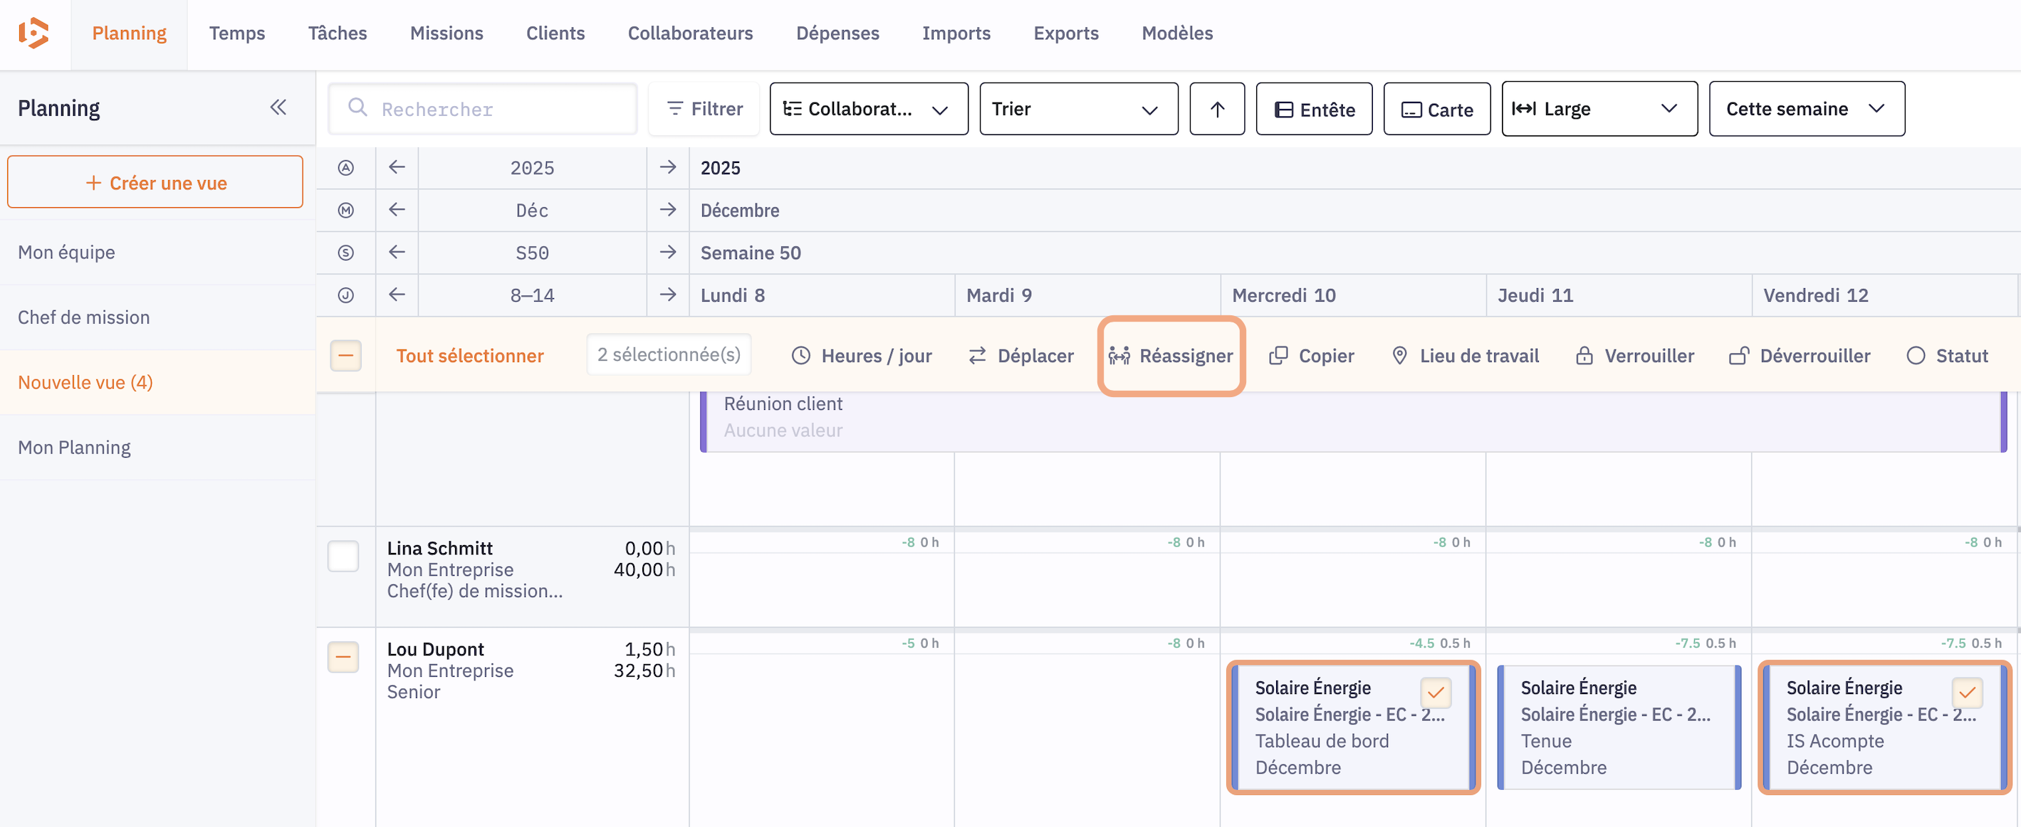The height and width of the screenshot is (827, 2021).
Task: Check the Lina Schmitt row checkbox
Action: 343,557
